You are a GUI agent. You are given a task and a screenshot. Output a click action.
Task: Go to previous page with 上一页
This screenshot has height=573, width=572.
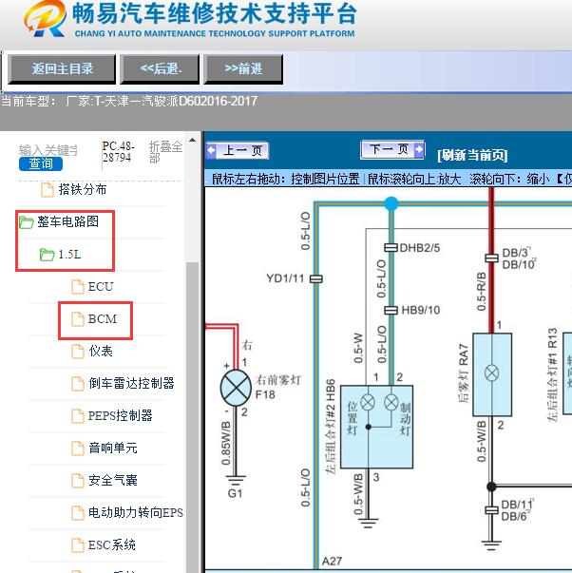238,150
